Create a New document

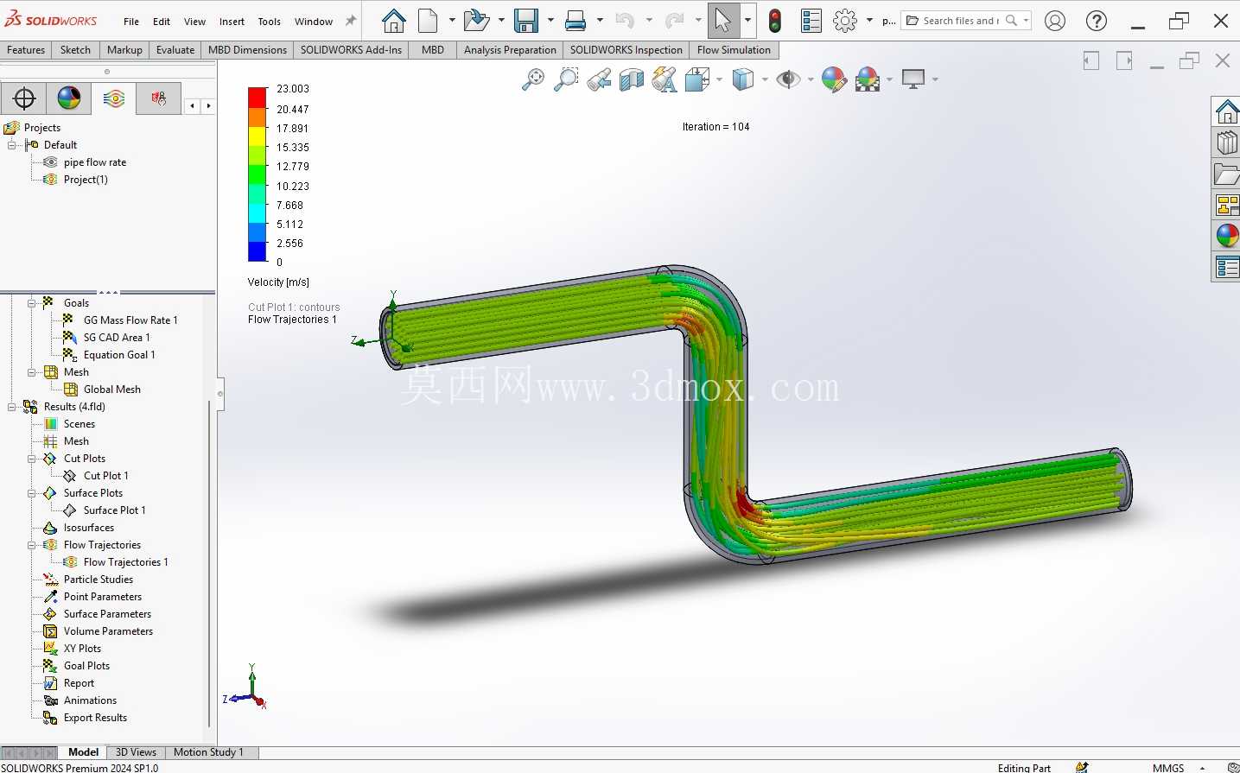[x=428, y=20]
